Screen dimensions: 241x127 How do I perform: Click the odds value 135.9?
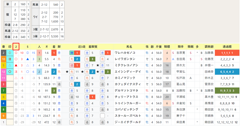[x=47, y=84]
